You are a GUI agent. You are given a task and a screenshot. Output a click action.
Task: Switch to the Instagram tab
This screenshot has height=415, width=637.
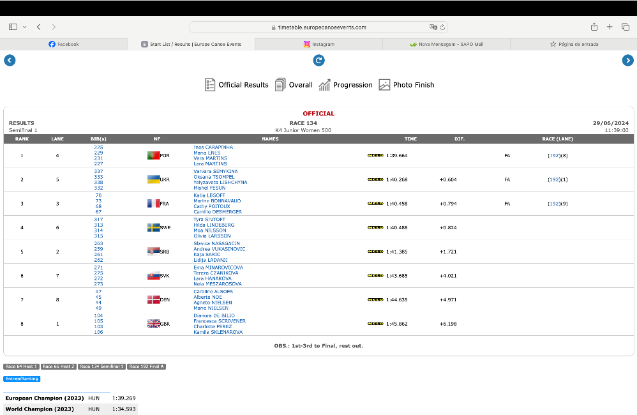click(318, 44)
